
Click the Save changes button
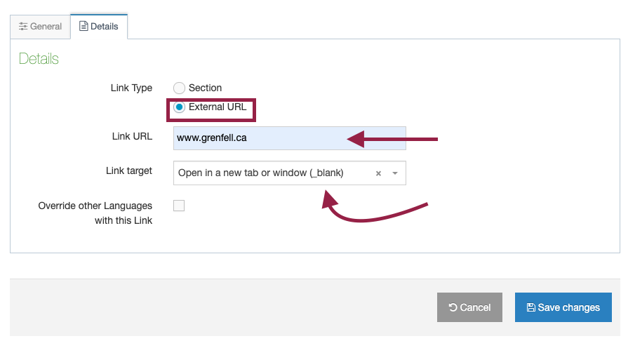tap(563, 307)
